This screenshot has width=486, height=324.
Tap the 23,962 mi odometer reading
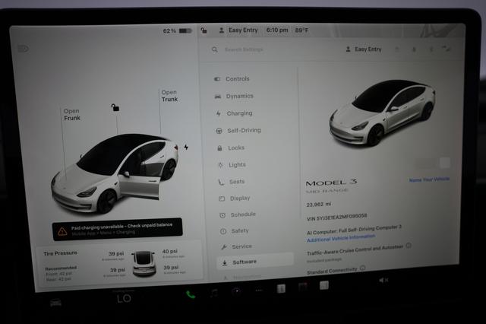(319, 204)
